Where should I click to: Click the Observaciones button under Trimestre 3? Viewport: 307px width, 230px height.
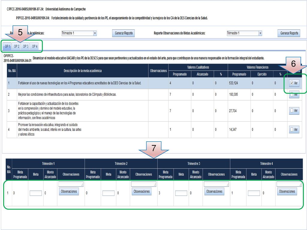click(x=214, y=191)
